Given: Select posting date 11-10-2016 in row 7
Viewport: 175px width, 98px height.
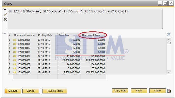Looking at the screenshot, I should tap(47, 64).
